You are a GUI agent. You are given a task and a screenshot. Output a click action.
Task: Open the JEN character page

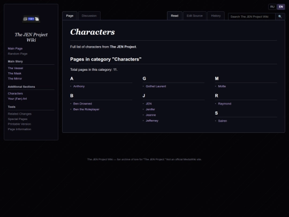[149, 104]
